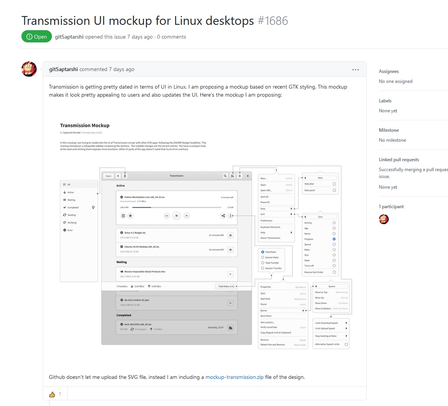Open the three-dot menu on the Fedora card
Viewport: 448px width, 406px height.
230,216
